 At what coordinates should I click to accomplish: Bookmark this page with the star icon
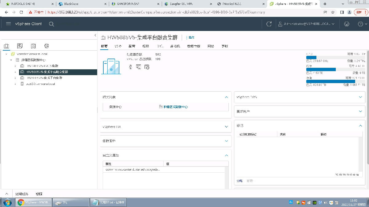tap(333, 12)
